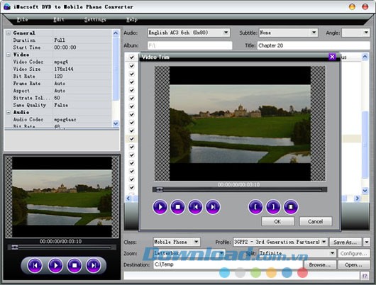
Task: Select the Start Time 00:00:00 value
Action: (65, 47)
